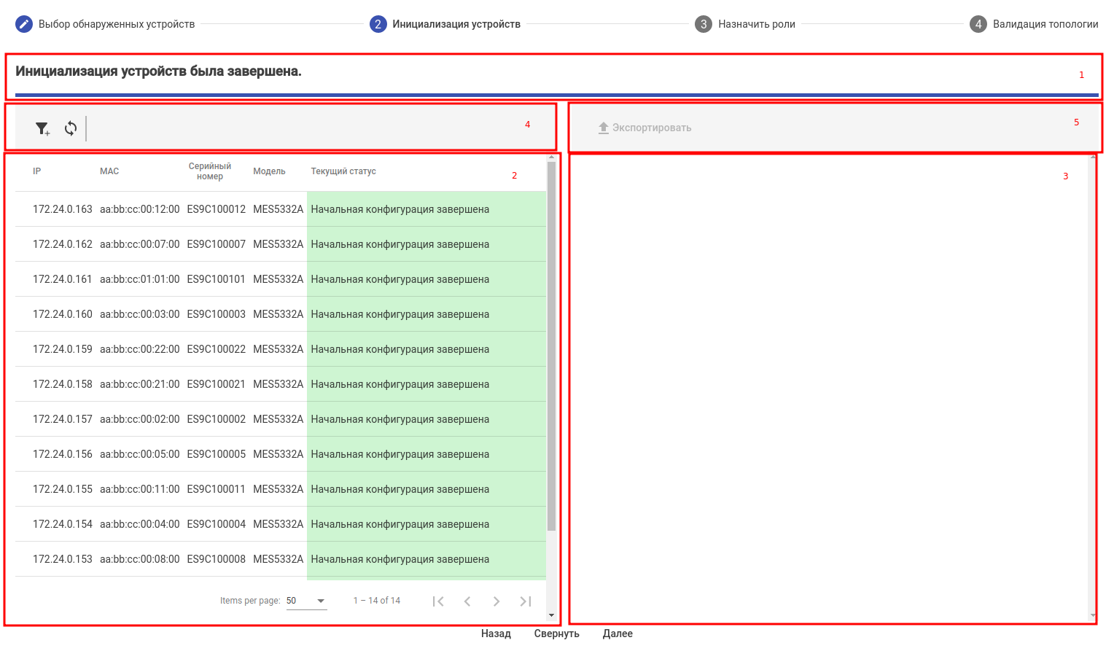Sort by the MAC column header
The image size is (1114, 651).
pos(109,171)
